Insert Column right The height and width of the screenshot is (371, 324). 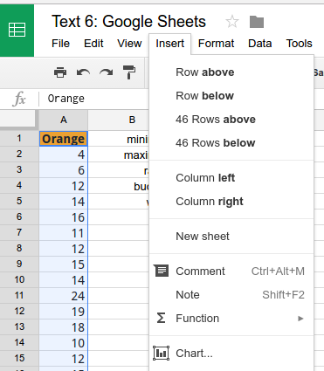[231, 202]
